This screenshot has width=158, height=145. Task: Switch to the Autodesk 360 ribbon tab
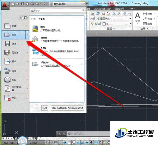[102, 9]
